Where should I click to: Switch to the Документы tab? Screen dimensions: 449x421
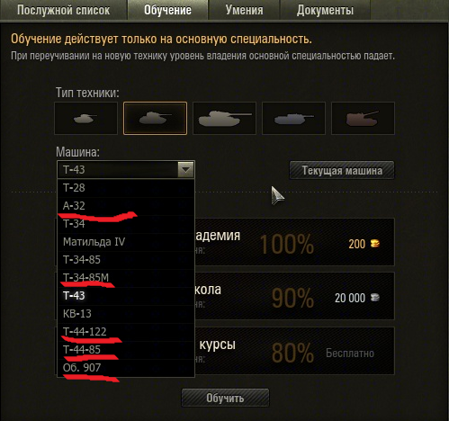point(325,10)
